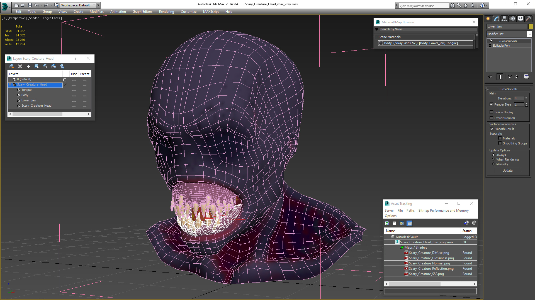The width and height of the screenshot is (535, 300).
Task: Open the Modifier List dropdown
Action: [529, 34]
